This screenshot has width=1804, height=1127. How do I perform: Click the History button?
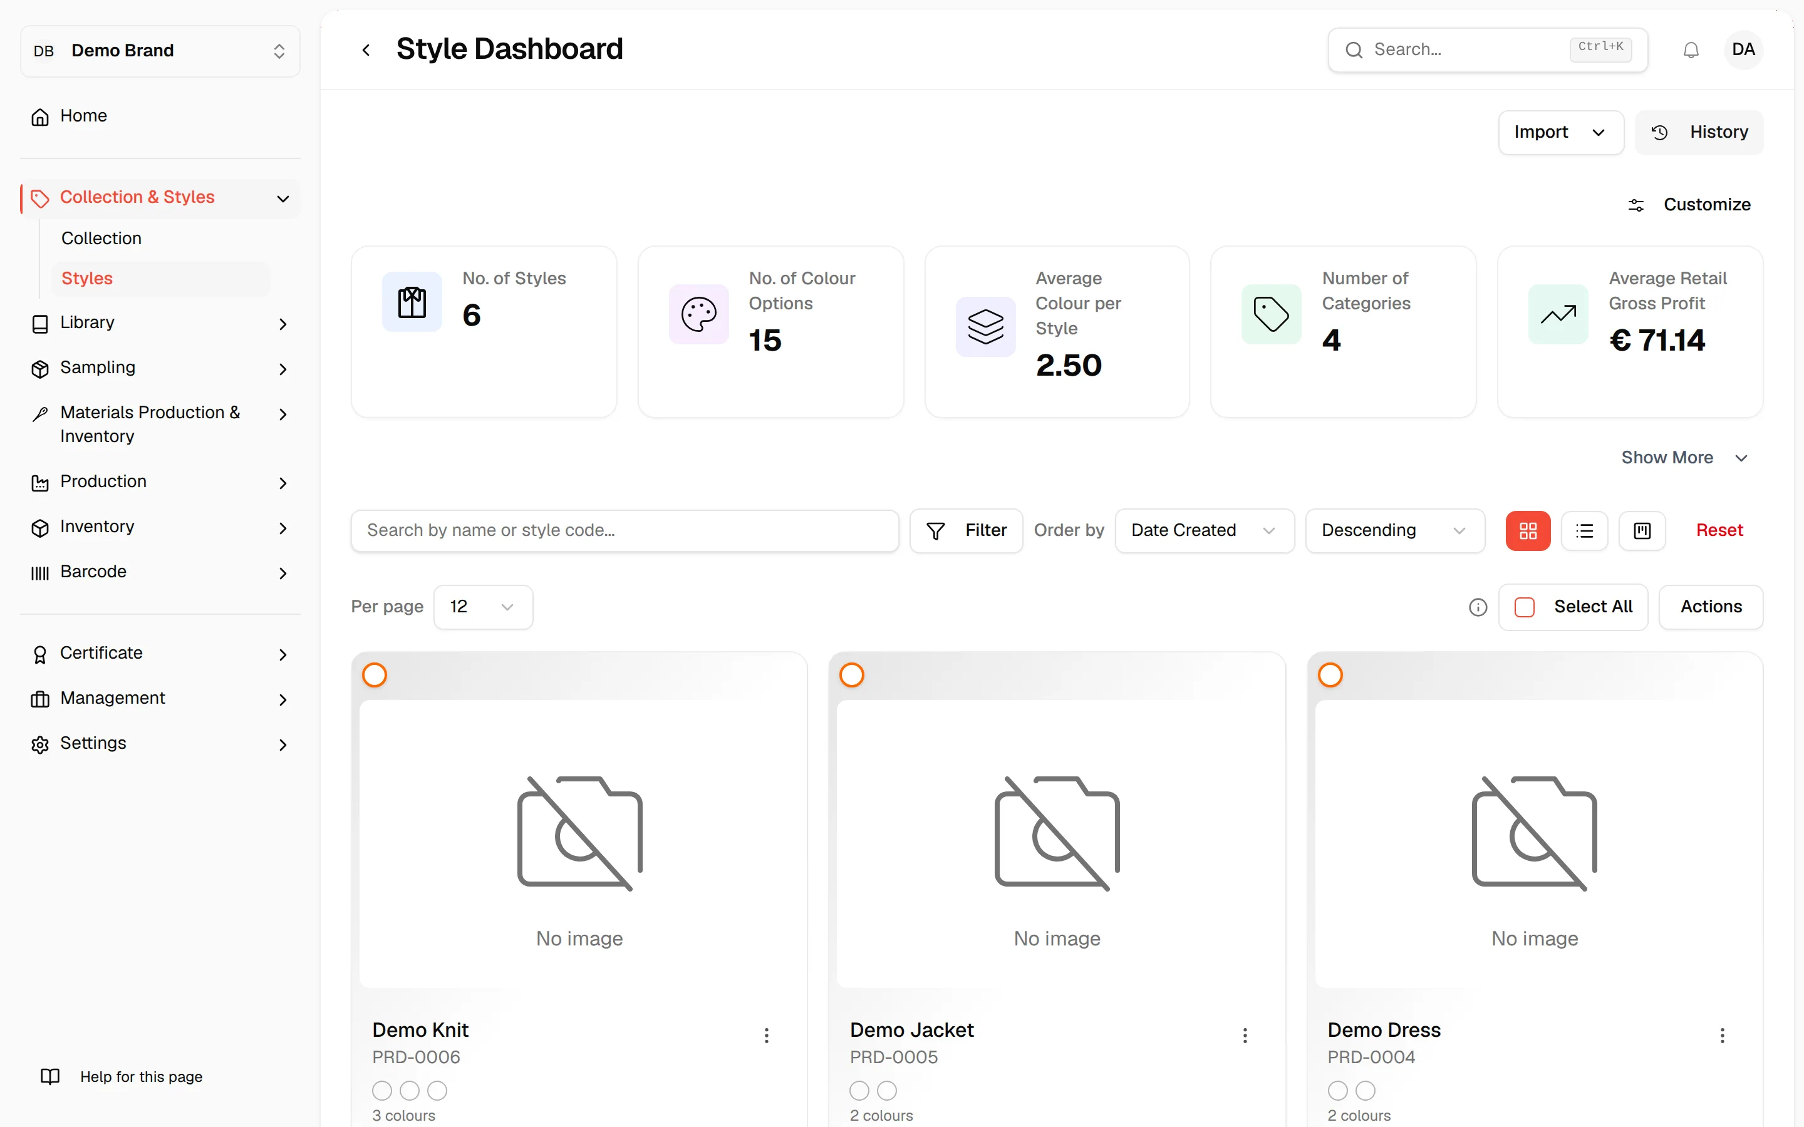click(x=1699, y=133)
